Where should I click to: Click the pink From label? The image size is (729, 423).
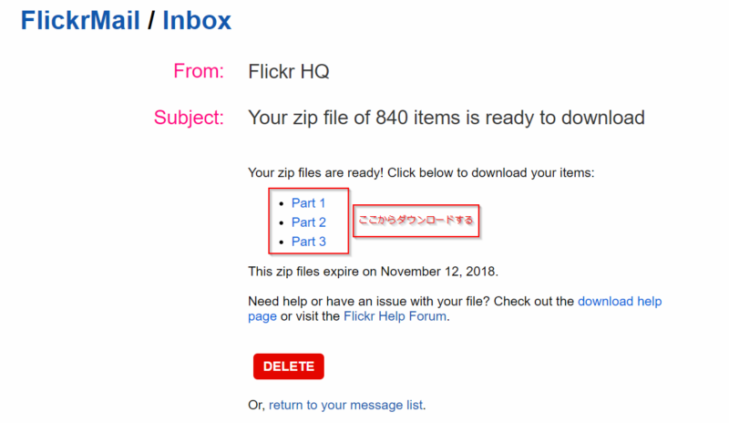point(198,71)
